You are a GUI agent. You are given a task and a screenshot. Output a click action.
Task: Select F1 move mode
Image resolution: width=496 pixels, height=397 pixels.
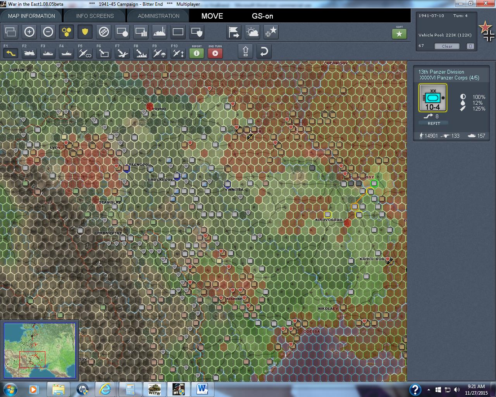pos(11,53)
